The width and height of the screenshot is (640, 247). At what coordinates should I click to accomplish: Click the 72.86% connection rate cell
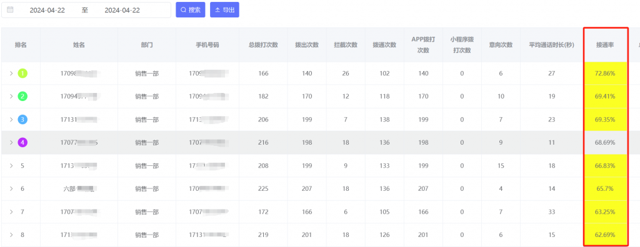(605, 74)
